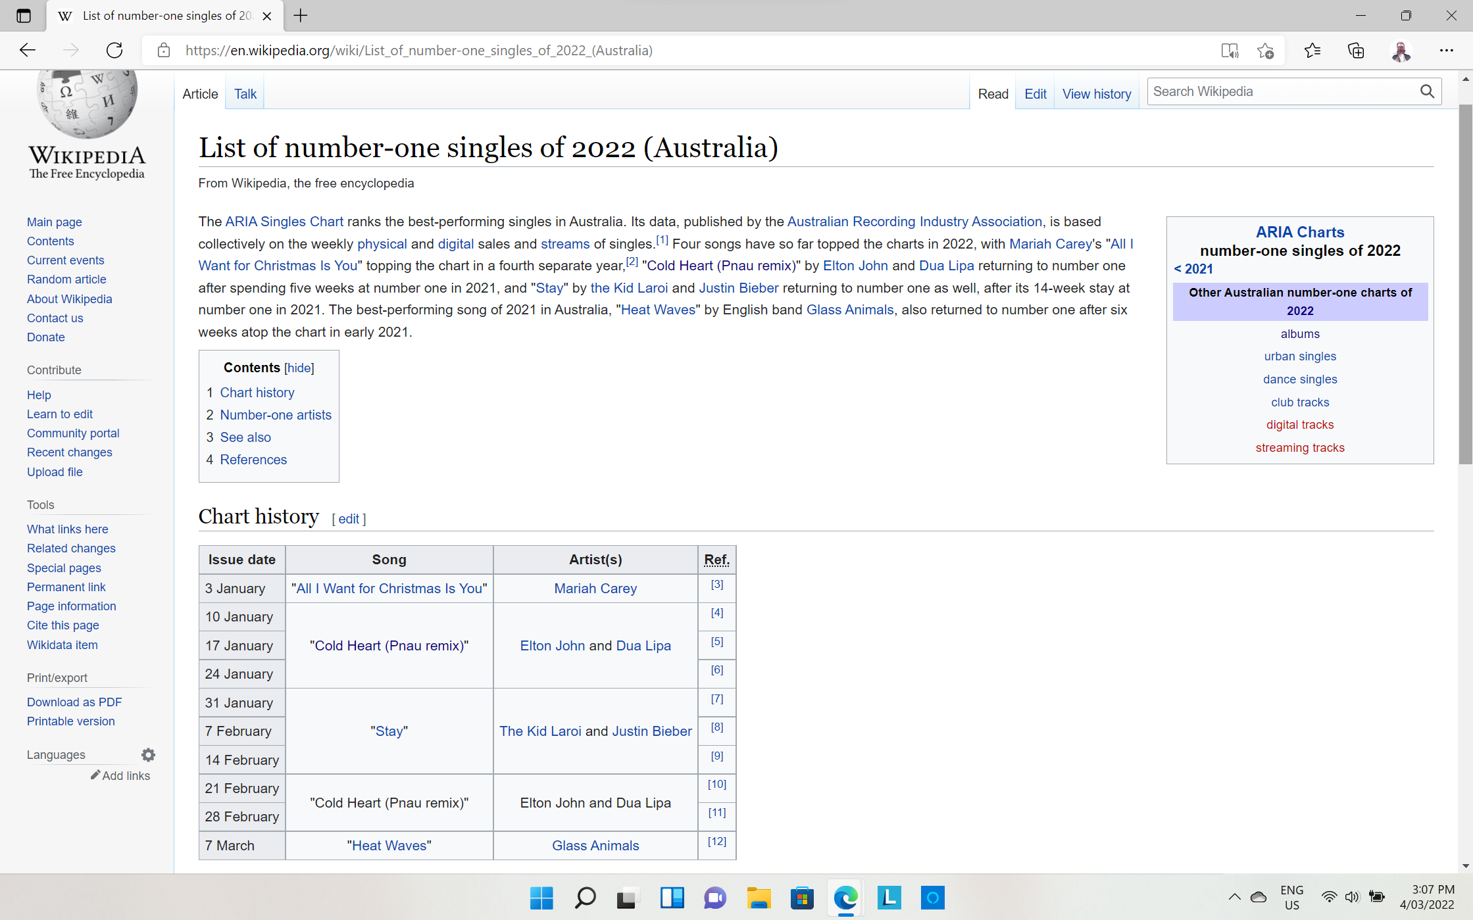This screenshot has height=920, width=1473.
Task: Click the Edge icon on taskbar
Action: point(845,898)
